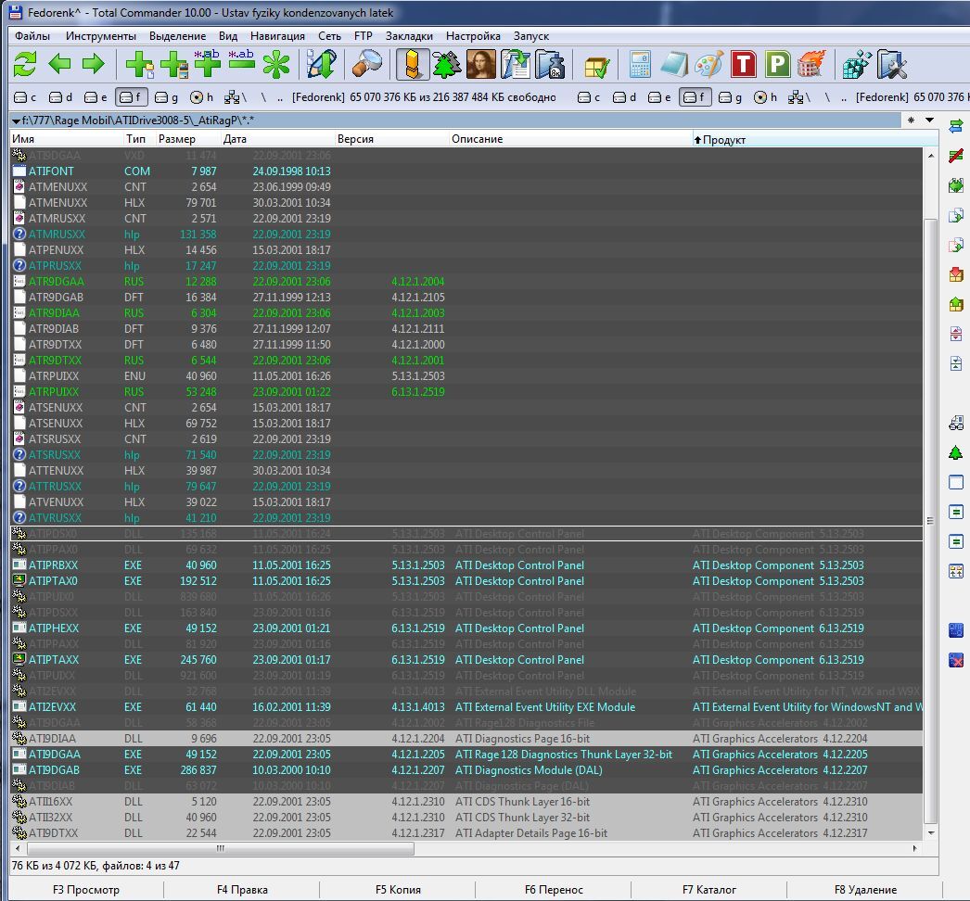Click the green P toolbar icon

click(777, 64)
